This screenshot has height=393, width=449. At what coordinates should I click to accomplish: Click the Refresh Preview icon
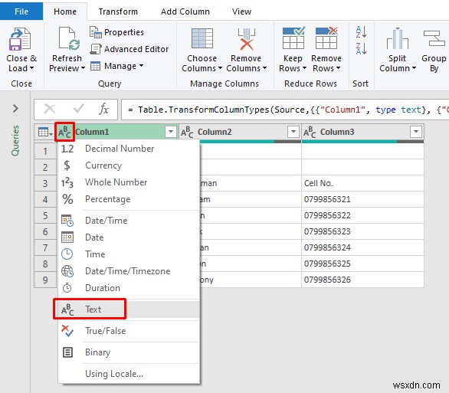coord(69,39)
